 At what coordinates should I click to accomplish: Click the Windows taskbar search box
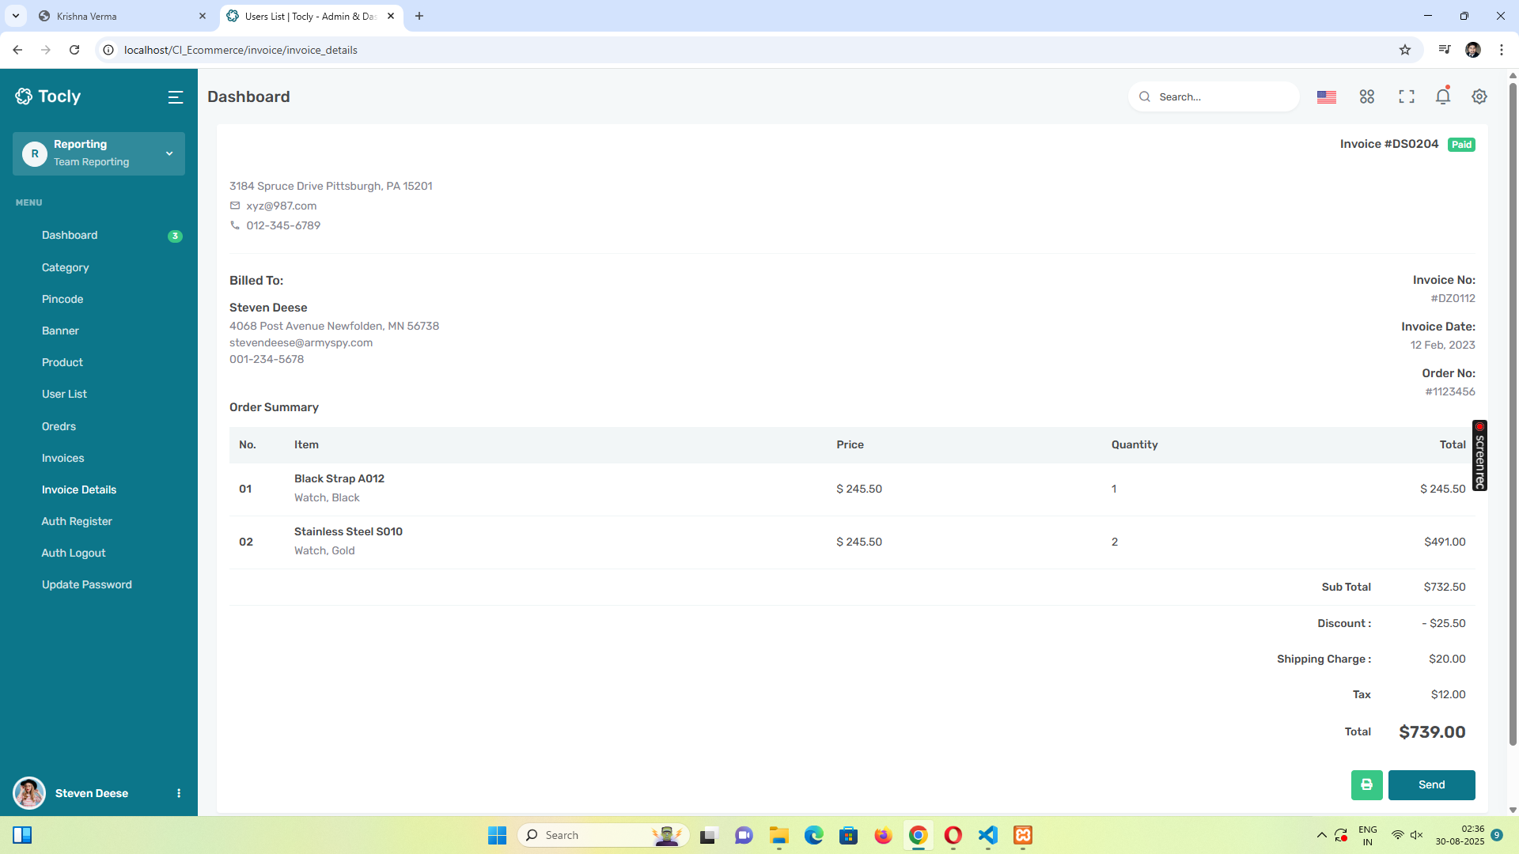tap(603, 835)
